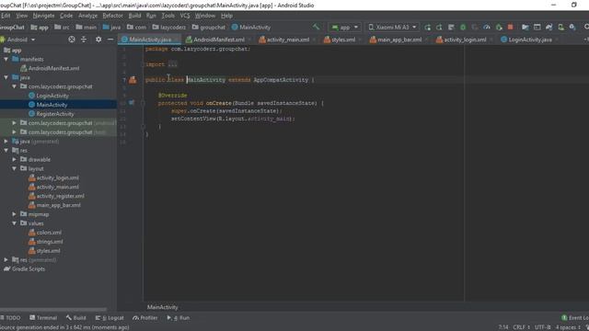Open the AVD Manager phone icon
This screenshot has height=331, width=589.
coord(560,28)
